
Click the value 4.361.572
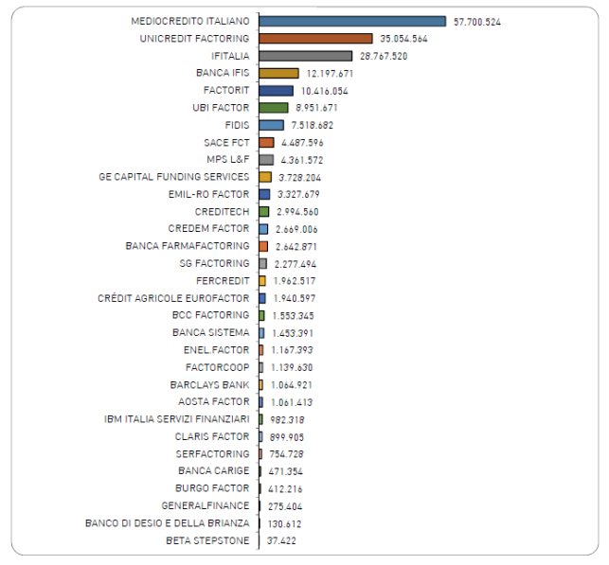(x=302, y=160)
